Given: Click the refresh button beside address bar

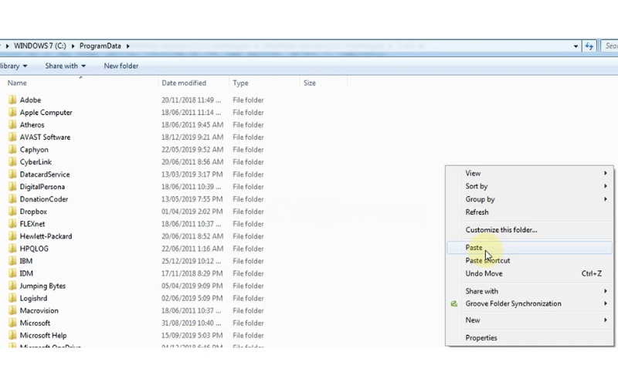Looking at the screenshot, I should coord(589,46).
